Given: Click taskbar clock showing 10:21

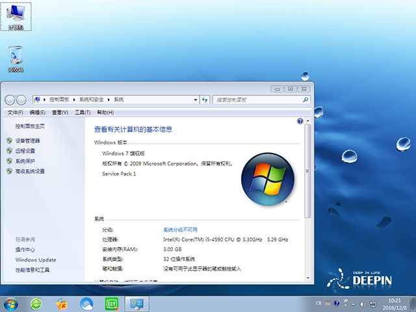Looking at the screenshot, I should click(395, 304).
